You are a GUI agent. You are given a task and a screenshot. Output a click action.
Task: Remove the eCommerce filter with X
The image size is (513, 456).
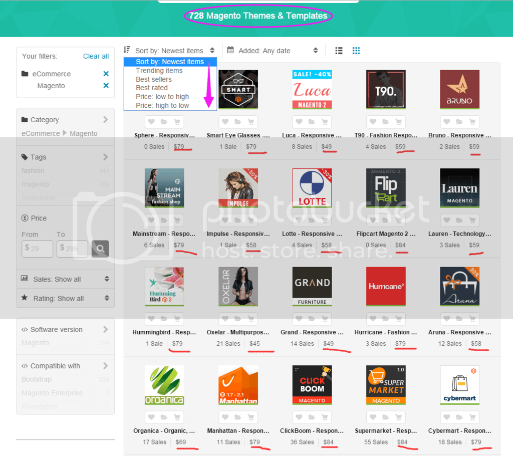point(106,74)
